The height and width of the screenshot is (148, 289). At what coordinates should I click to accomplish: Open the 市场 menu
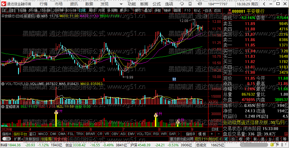tap(59, 4)
